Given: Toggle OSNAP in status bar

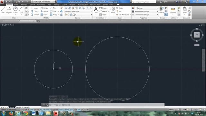Looking at the screenshot, I should pyautogui.click(x=48, y=110).
